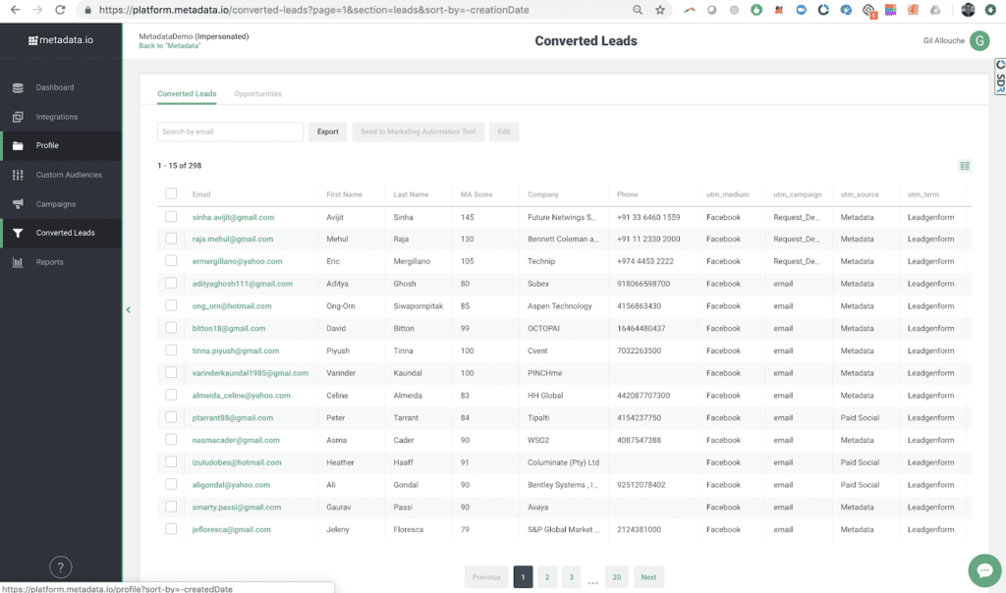The height and width of the screenshot is (593, 1006).
Task: Check the jefloresca@gmail.com row checkbox
Action: tap(171, 529)
